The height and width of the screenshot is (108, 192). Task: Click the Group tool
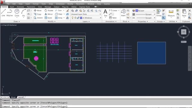159,13
